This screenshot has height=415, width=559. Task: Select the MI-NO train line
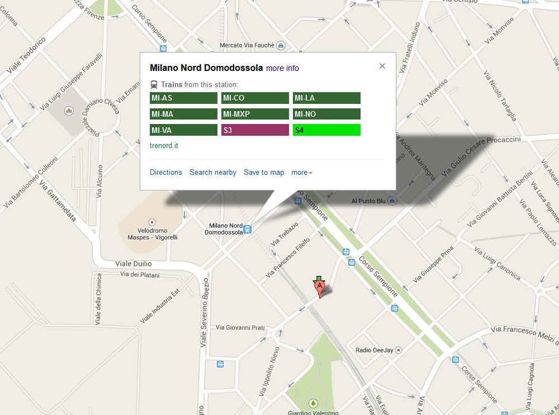(x=326, y=114)
